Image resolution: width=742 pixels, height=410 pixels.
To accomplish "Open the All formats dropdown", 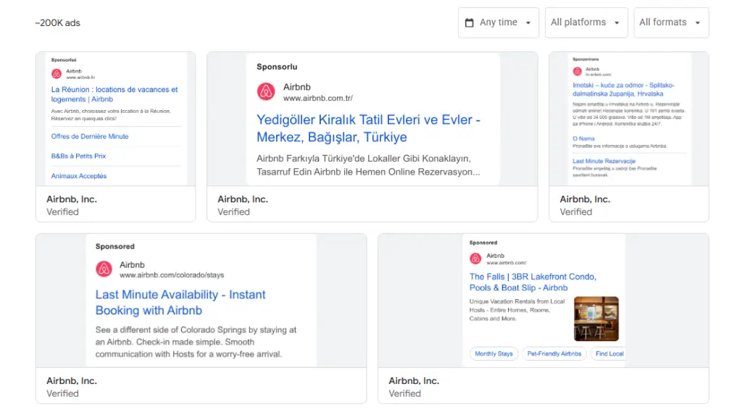I will (x=671, y=22).
